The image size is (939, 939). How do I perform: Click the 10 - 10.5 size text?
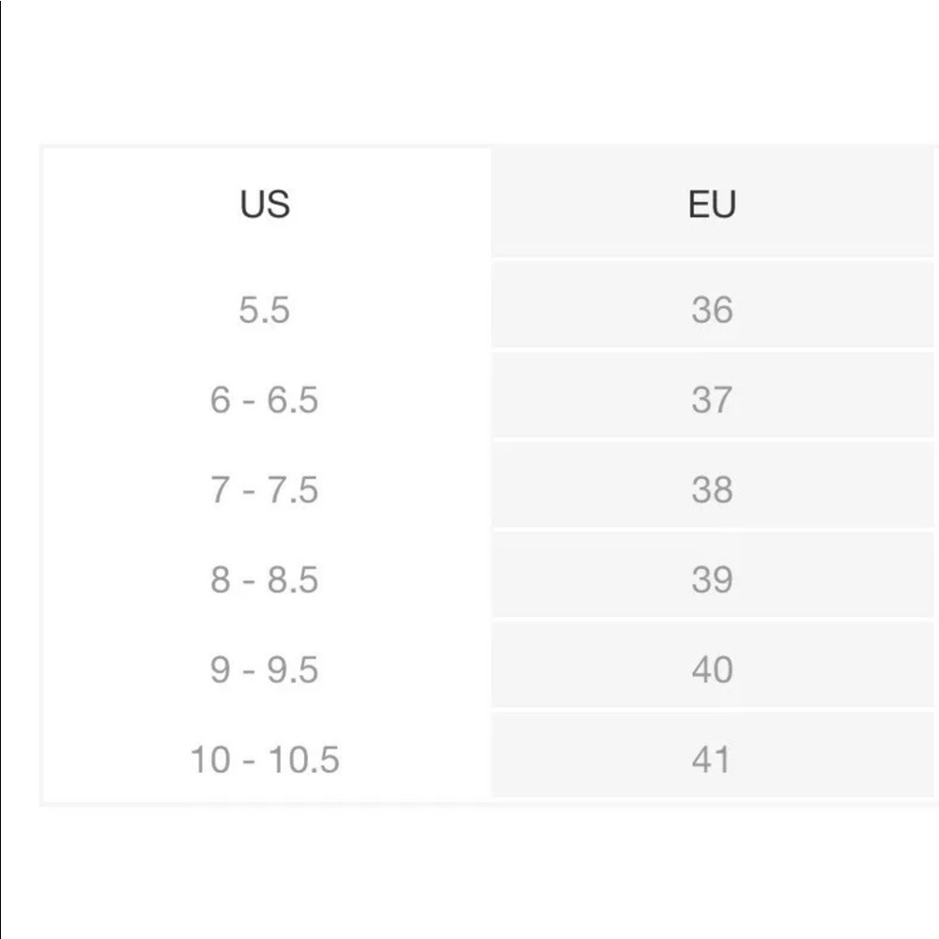click(x=265, y=760)
